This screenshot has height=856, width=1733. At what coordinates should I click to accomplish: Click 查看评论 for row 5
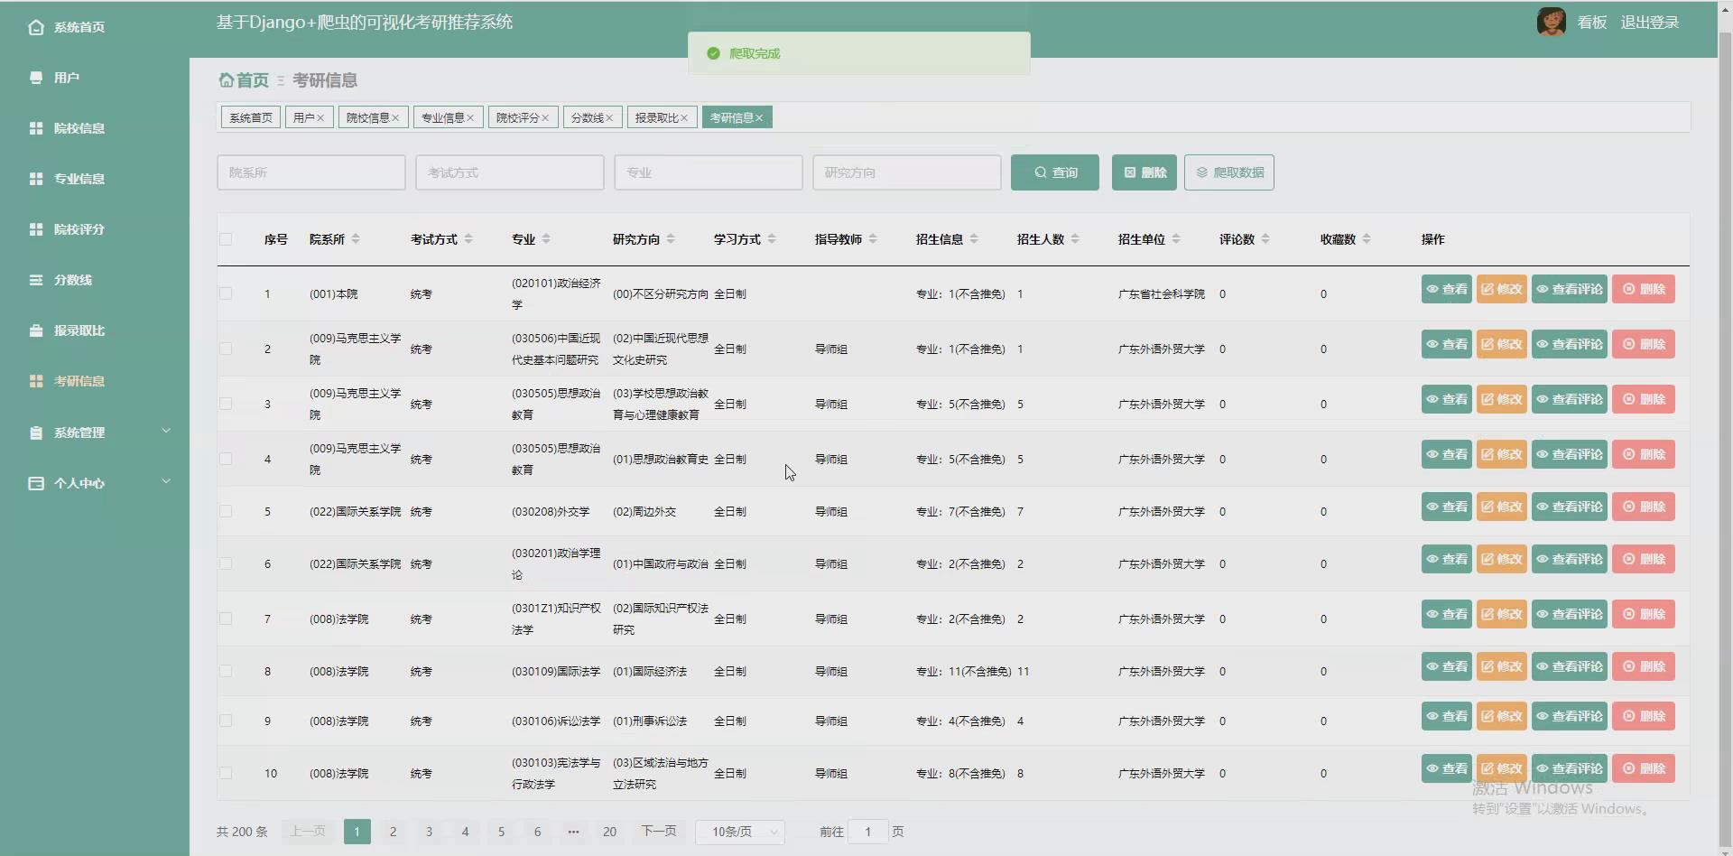1570,507
